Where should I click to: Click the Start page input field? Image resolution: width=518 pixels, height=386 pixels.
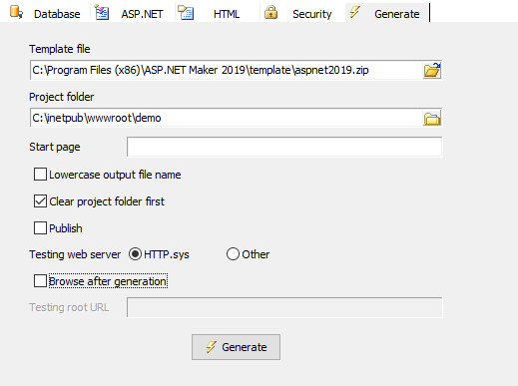click(284, 147)
